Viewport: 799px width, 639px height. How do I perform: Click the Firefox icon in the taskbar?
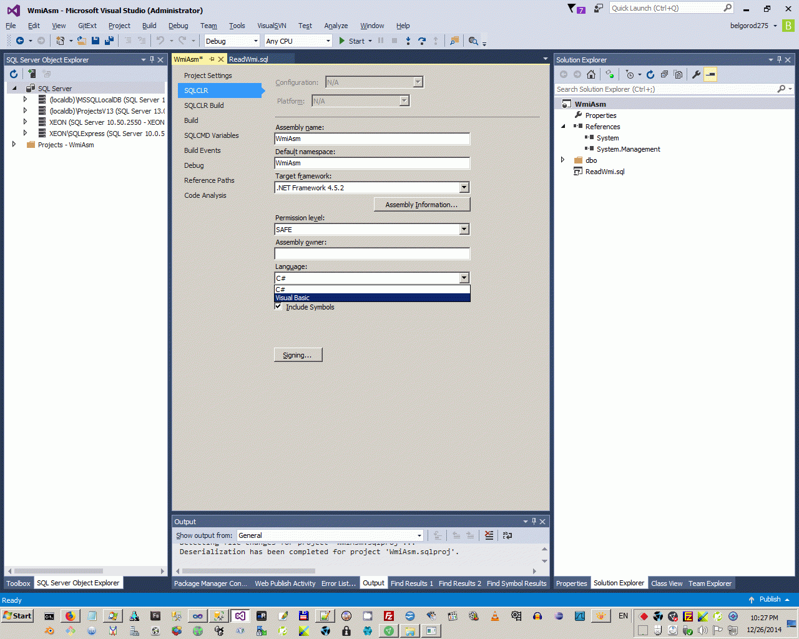71,616
